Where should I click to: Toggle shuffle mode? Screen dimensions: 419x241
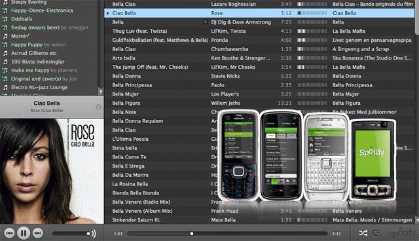coord(363,233)
